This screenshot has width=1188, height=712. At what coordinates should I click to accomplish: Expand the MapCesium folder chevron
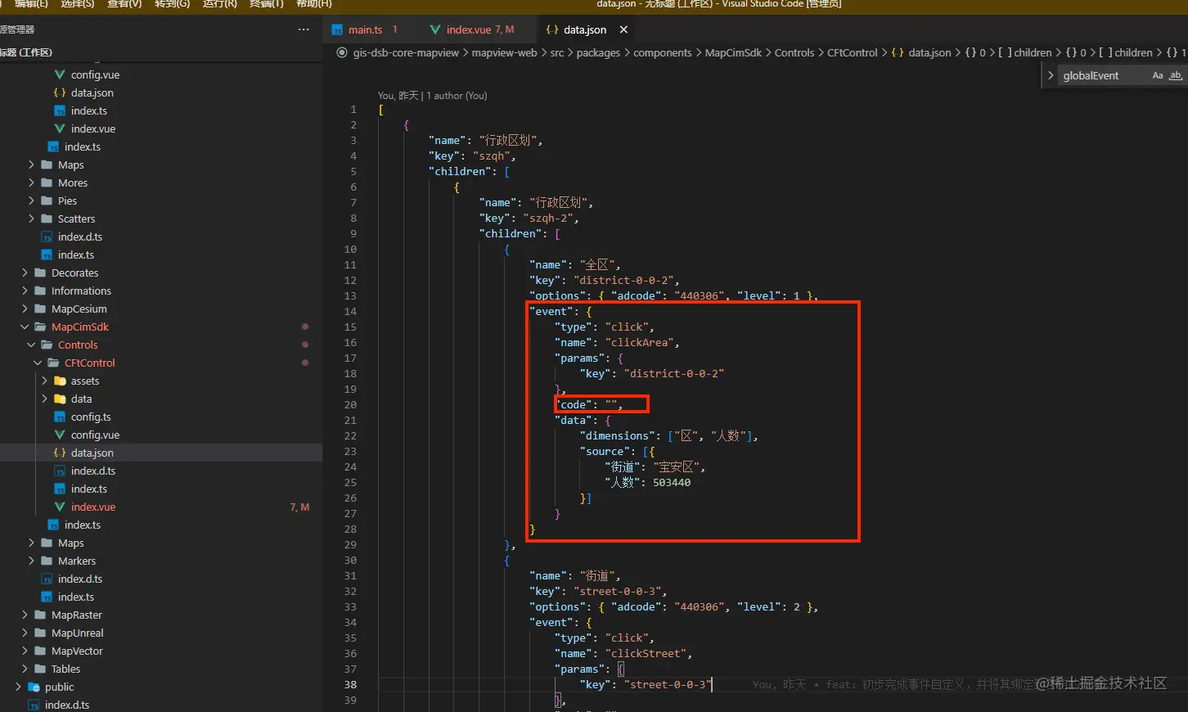point(25,309)
